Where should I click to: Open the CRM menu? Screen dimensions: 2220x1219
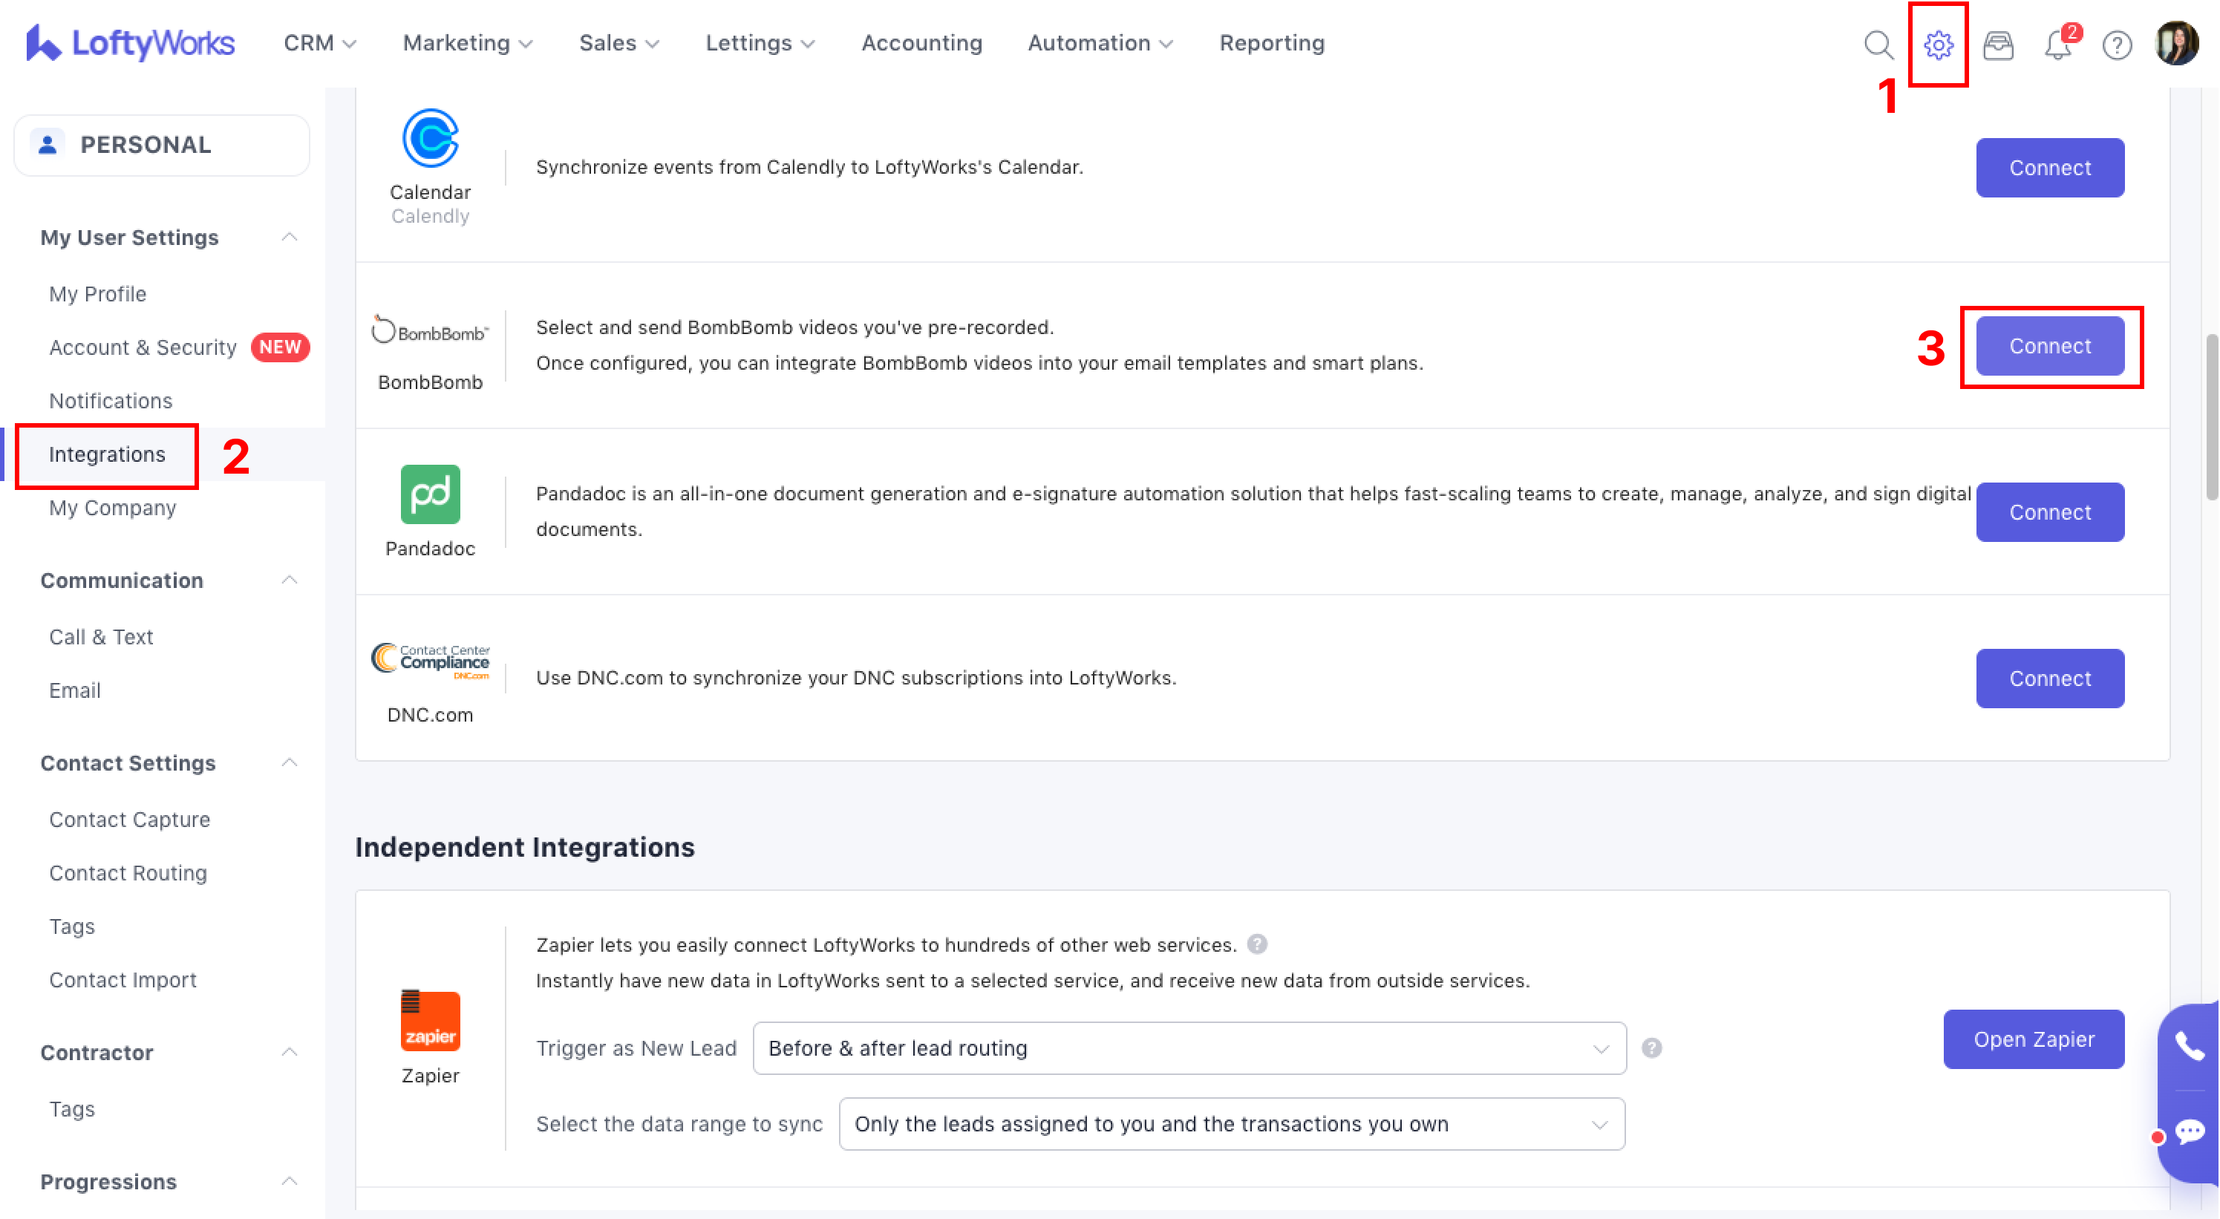[319, 43]
